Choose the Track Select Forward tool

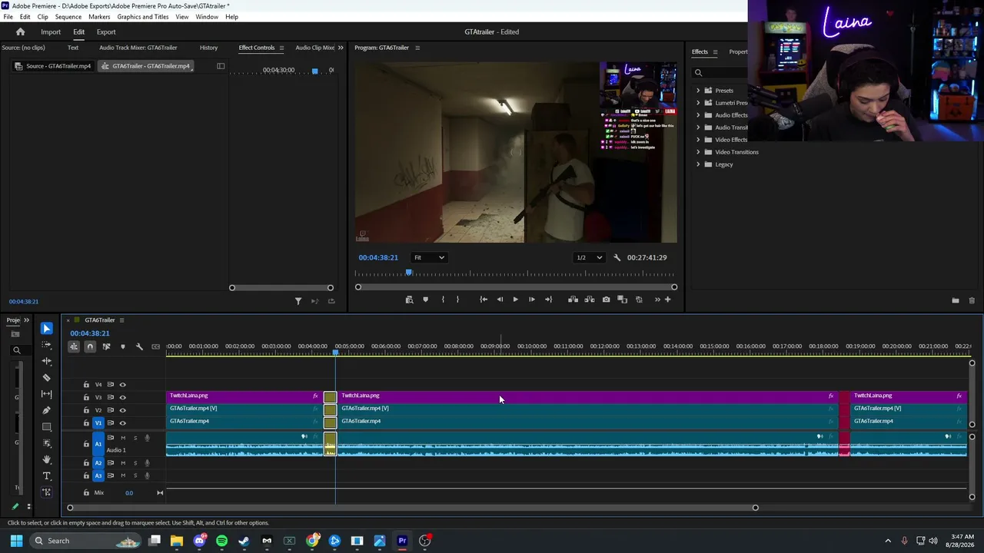pyautogui.click(x=47, y=345)
